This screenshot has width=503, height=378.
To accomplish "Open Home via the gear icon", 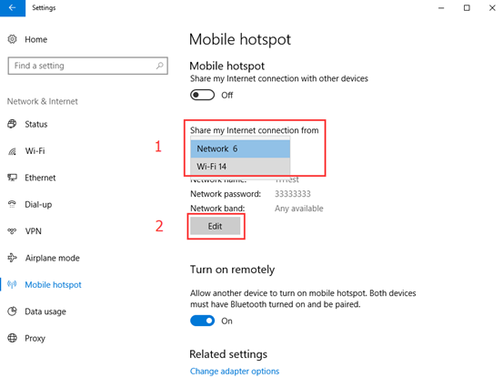I will [x=12, y=39].
